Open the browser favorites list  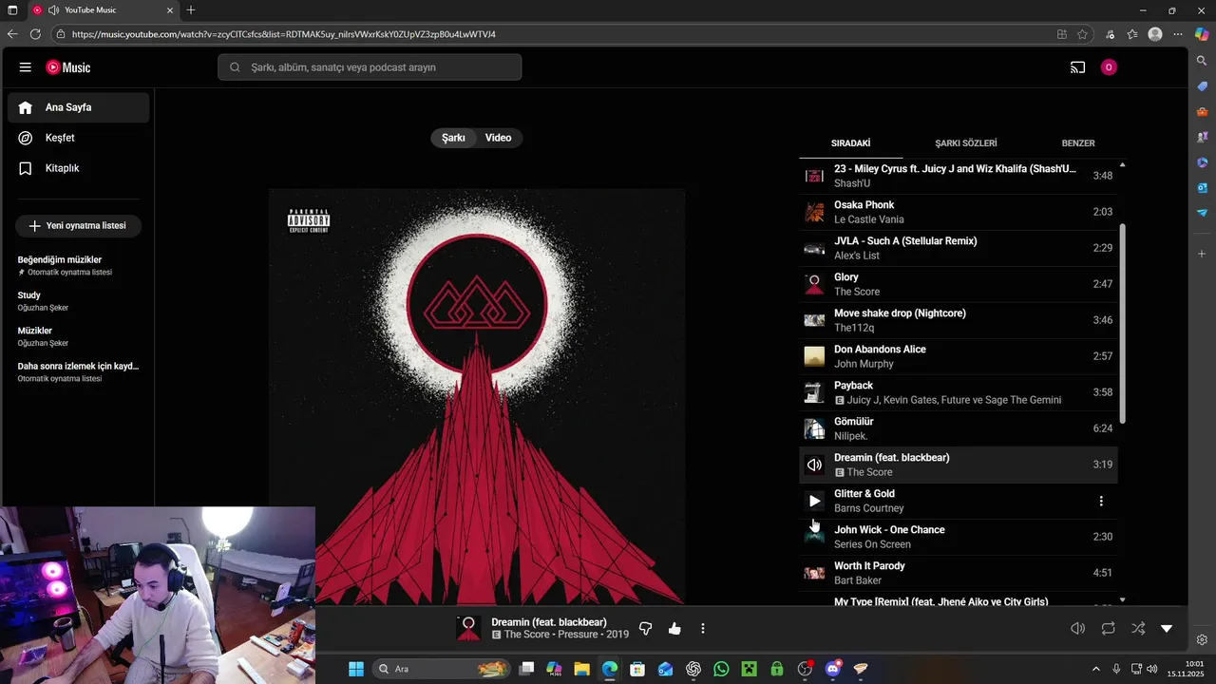tap(1132, 34)
